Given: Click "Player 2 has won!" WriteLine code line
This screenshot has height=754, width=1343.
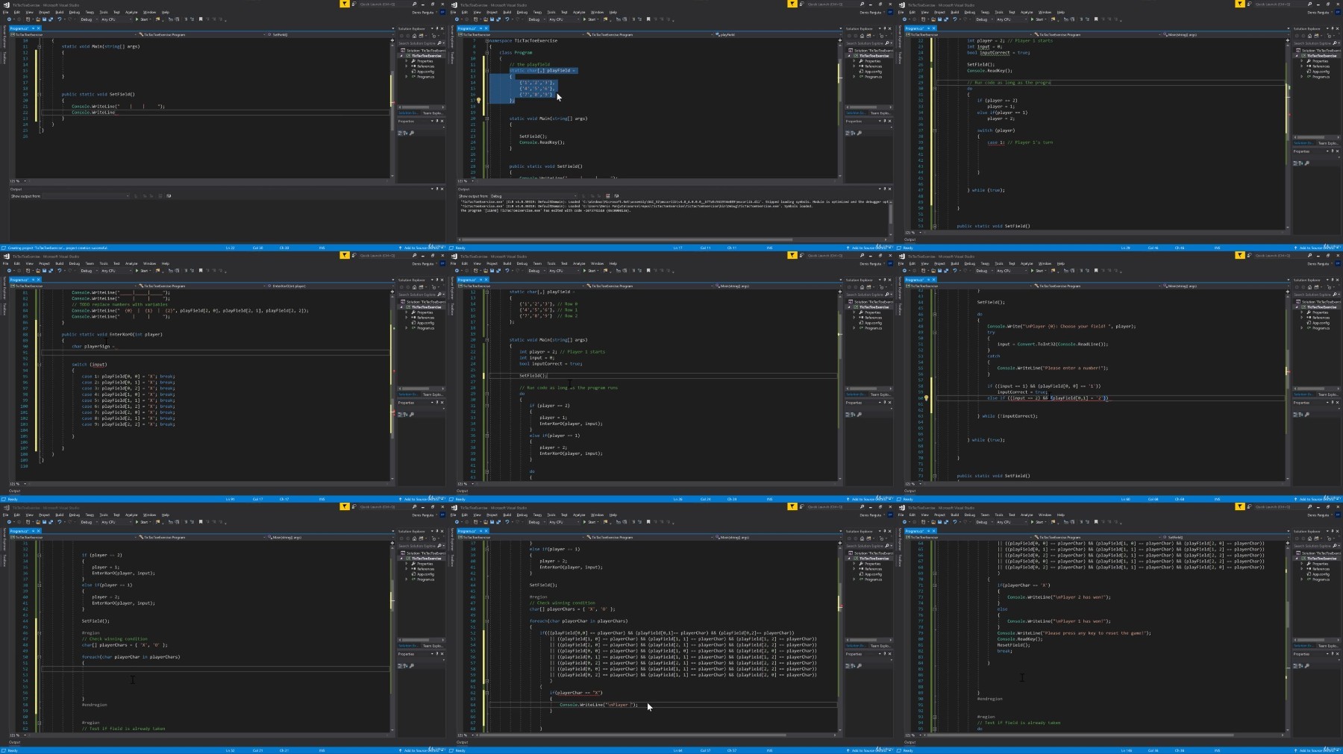Looking at the screenshot, I should click(x=1059, y=597).
